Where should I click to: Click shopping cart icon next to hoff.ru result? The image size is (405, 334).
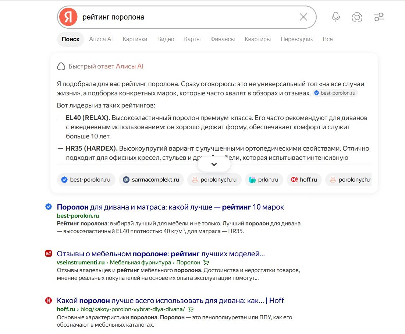pos(191,309)
